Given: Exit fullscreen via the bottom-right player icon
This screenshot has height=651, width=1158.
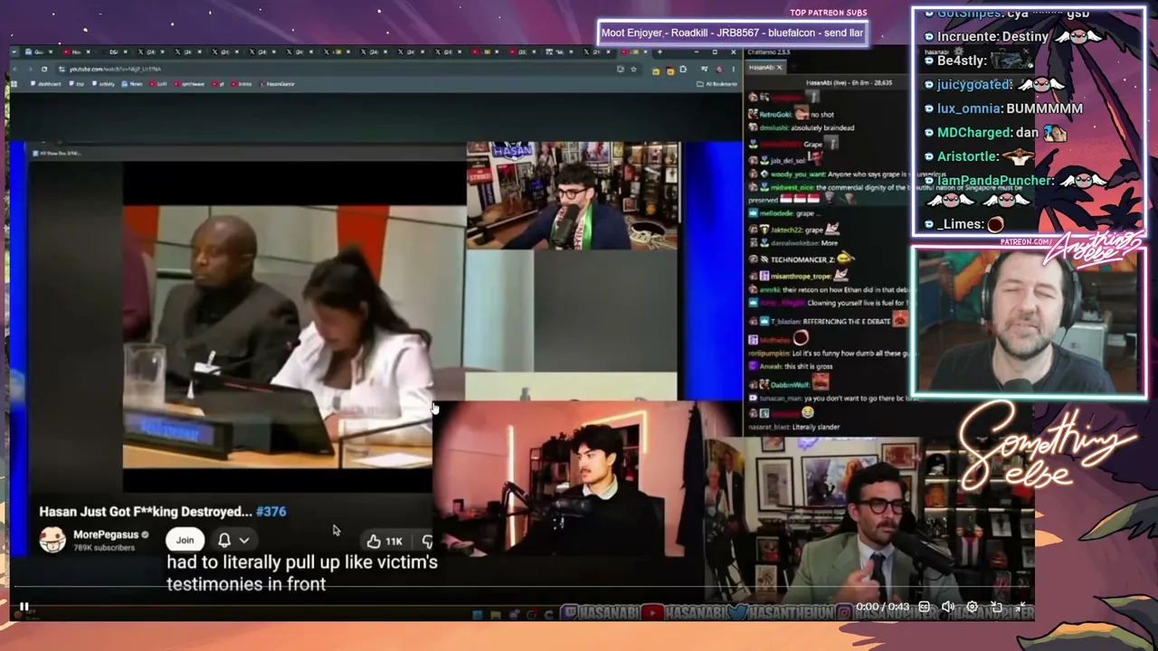Looking at the screenshot, I should pos(1022,607).
